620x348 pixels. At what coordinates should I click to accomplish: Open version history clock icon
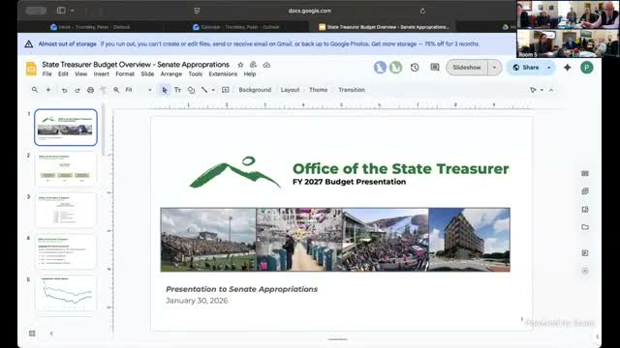(415, 68)
